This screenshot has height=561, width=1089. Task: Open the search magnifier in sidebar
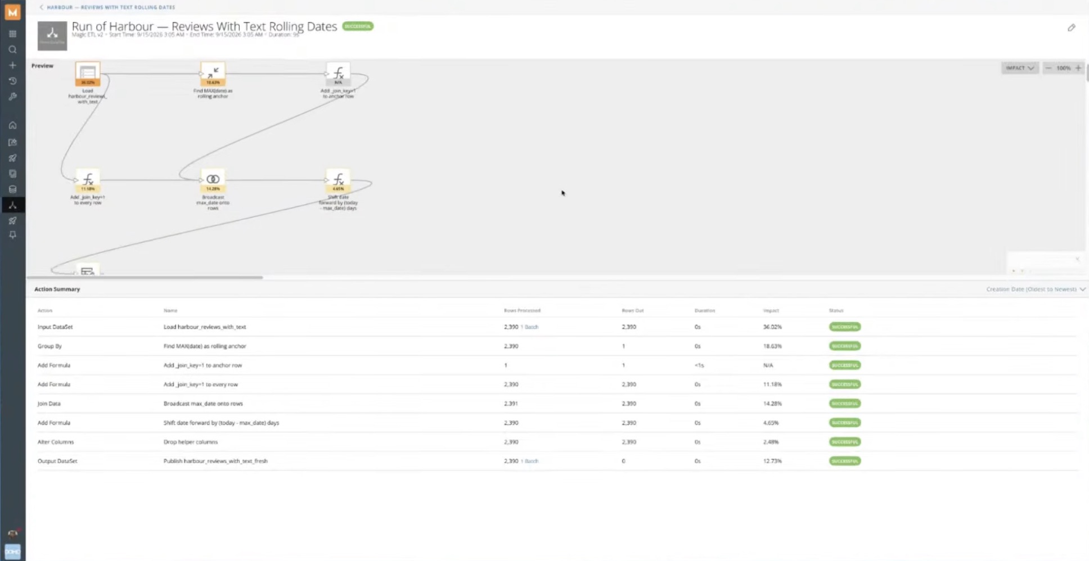pos(12,49)
